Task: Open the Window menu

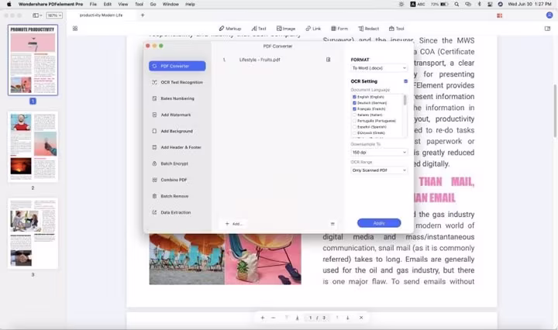Action: click(170, 5)
